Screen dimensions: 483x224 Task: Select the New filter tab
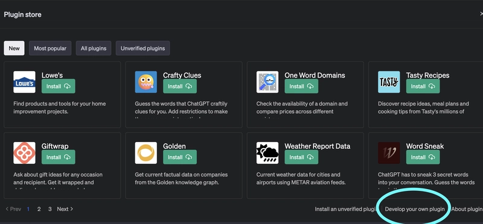[x=14, y=48]
